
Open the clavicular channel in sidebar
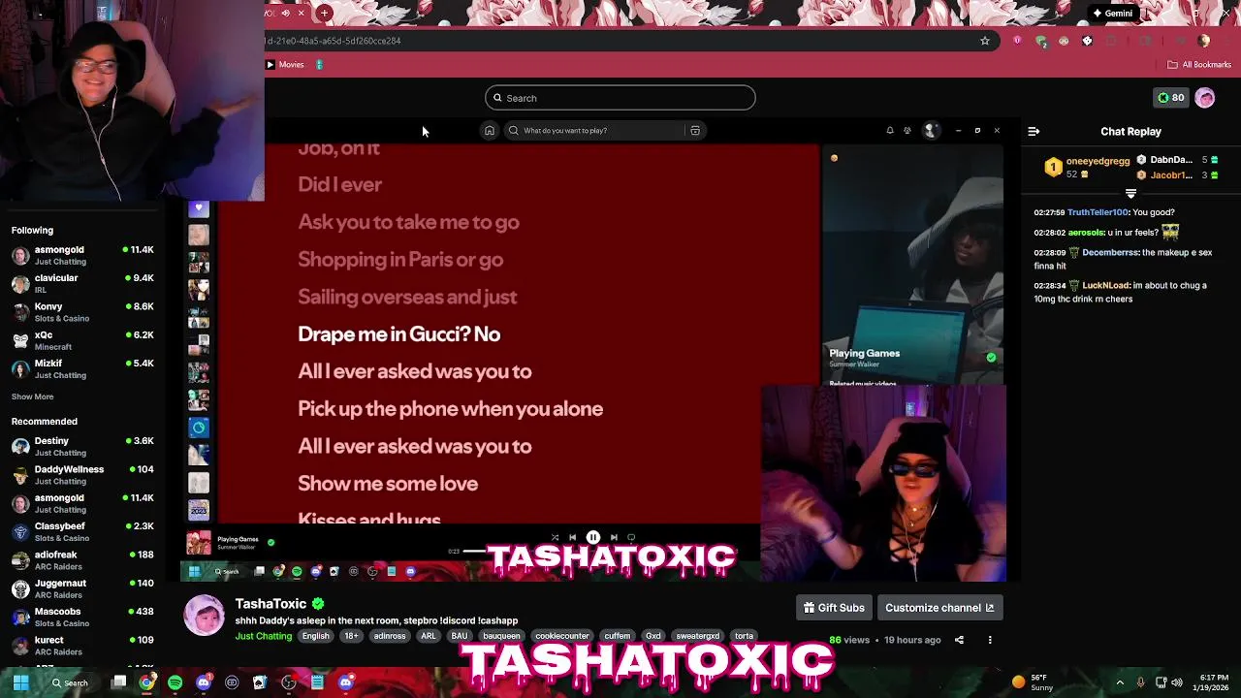click(82, 283)
